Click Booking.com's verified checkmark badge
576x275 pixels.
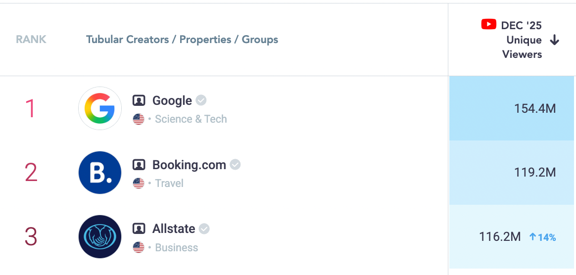(x=235, y=165)
